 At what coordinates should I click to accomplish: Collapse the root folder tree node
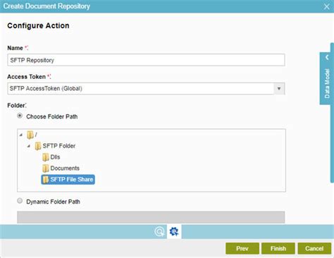pyautogui.click(x=21, y=135)
